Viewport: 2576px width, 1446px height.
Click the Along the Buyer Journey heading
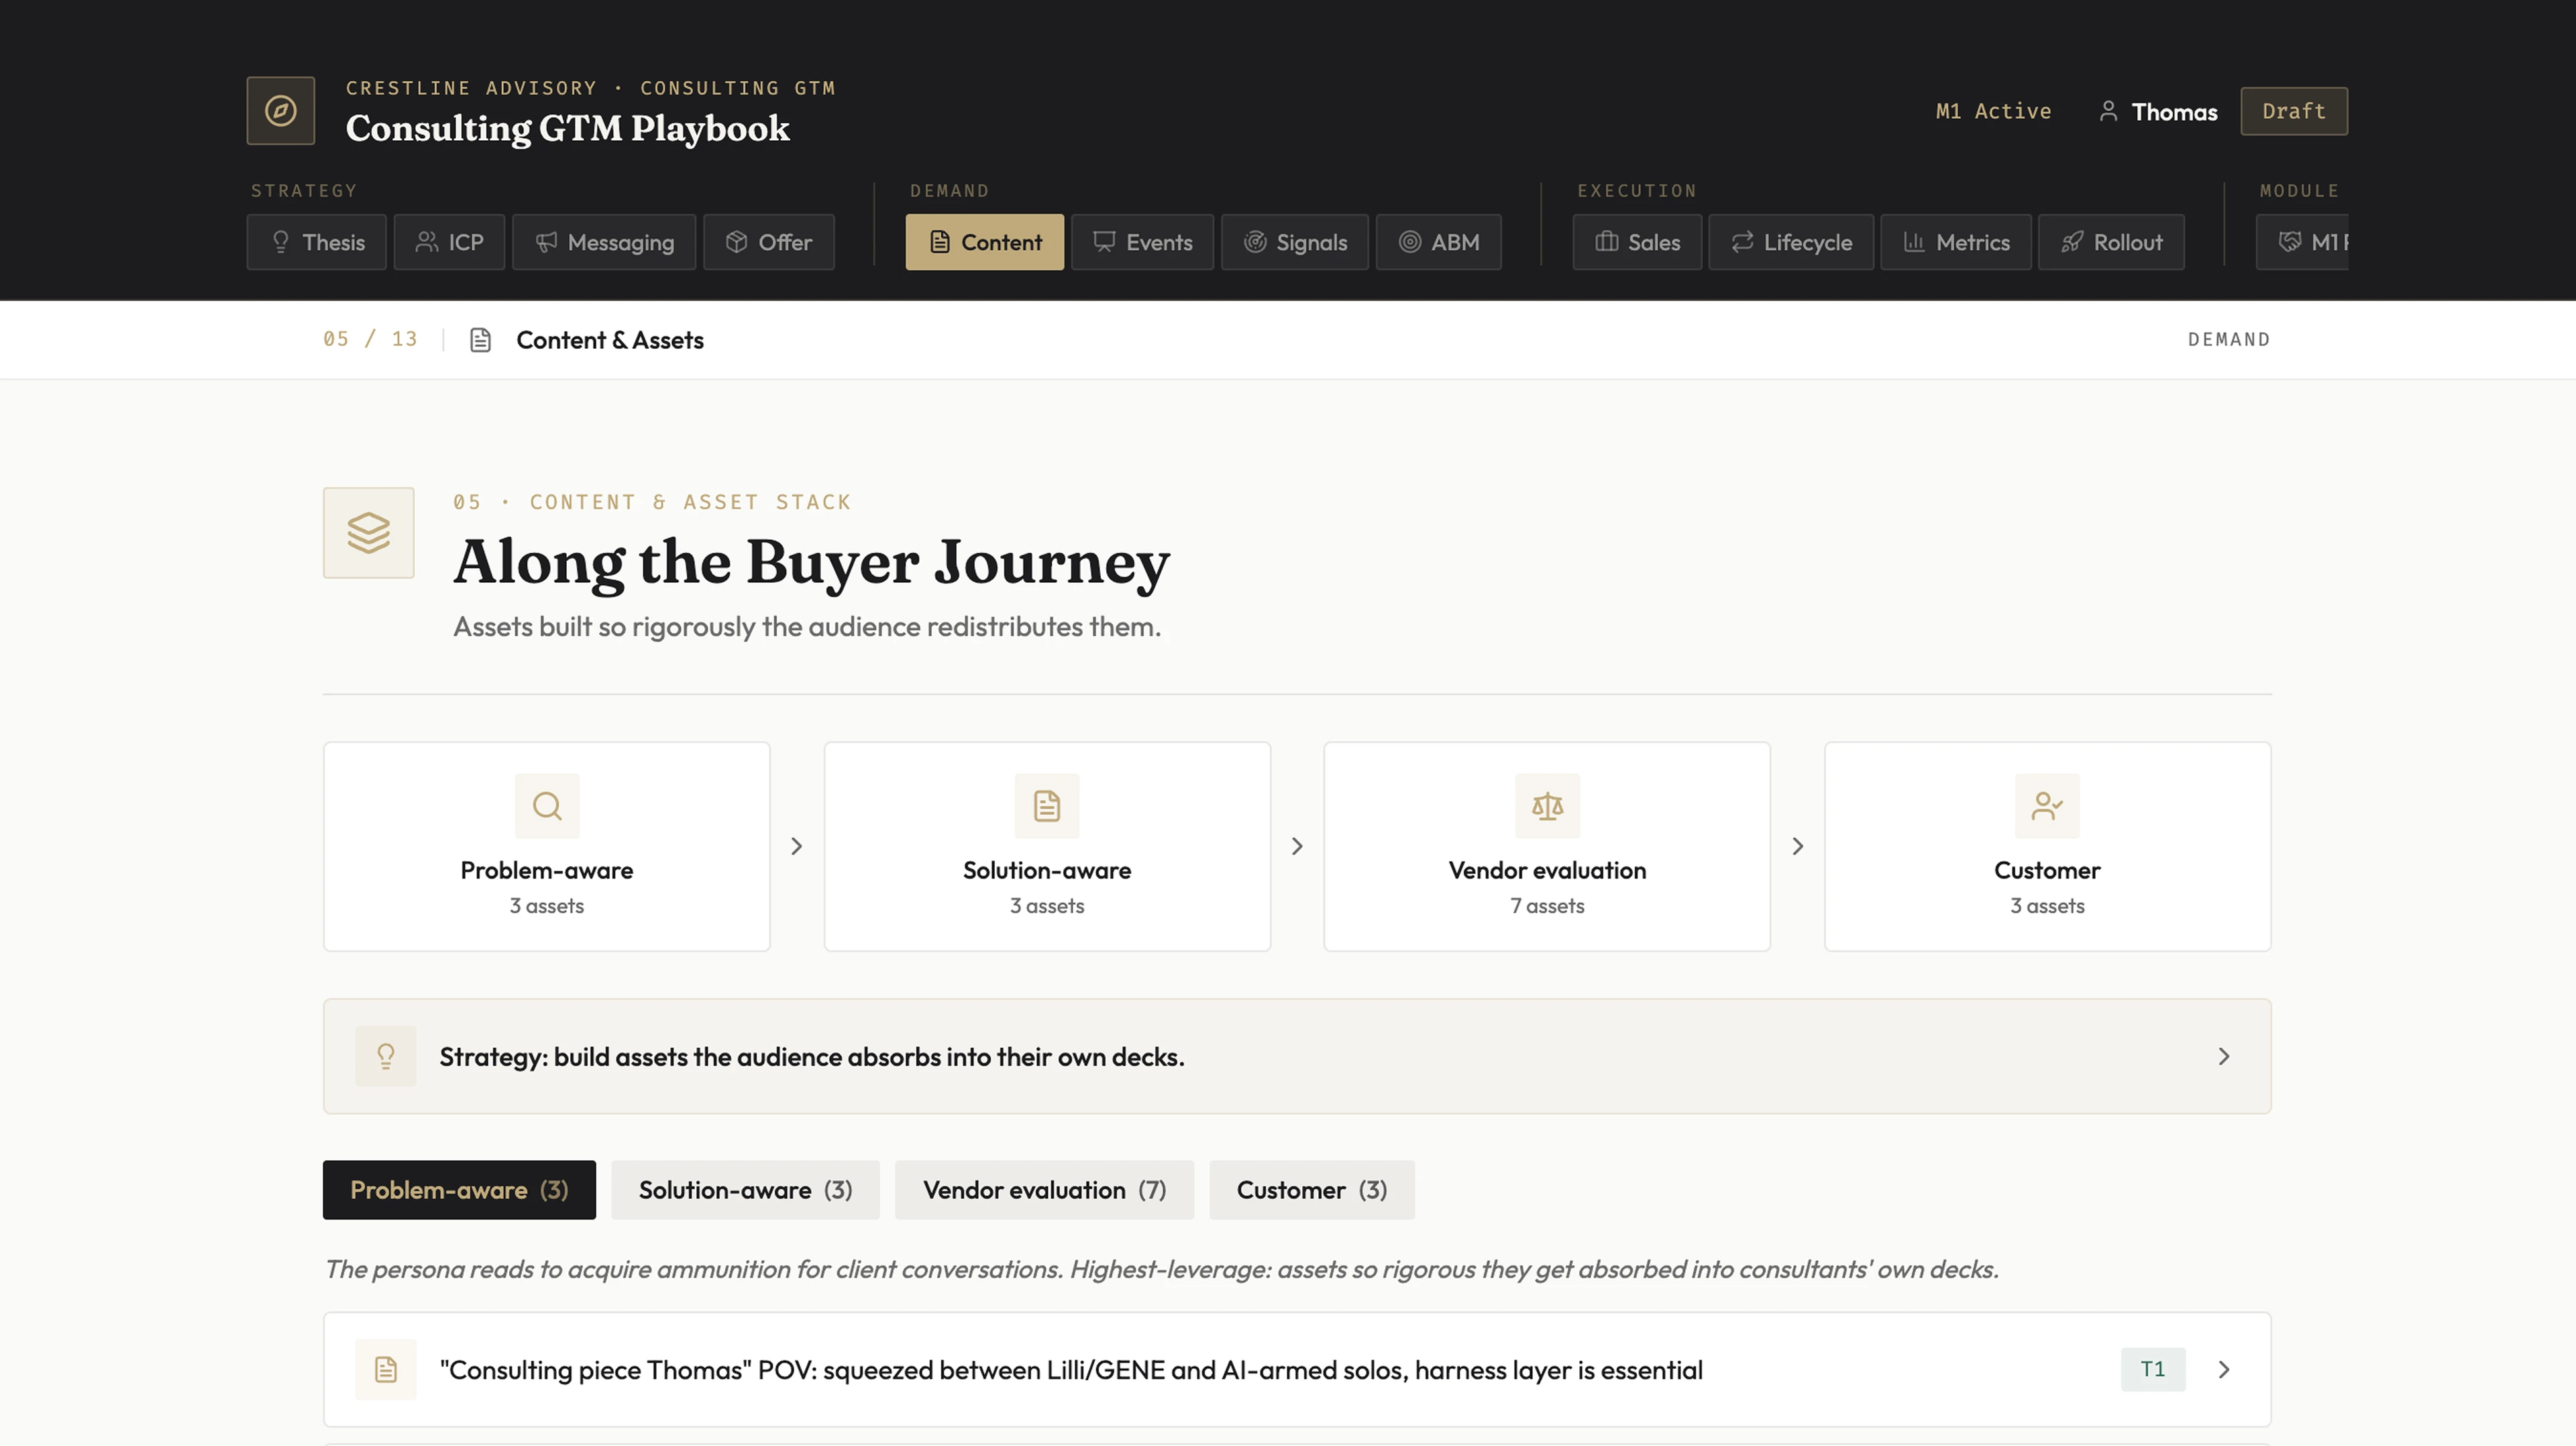tap(811, 563)
